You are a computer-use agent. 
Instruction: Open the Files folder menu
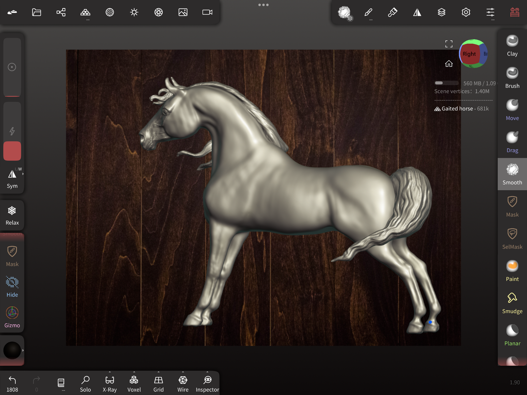point(36,12)
